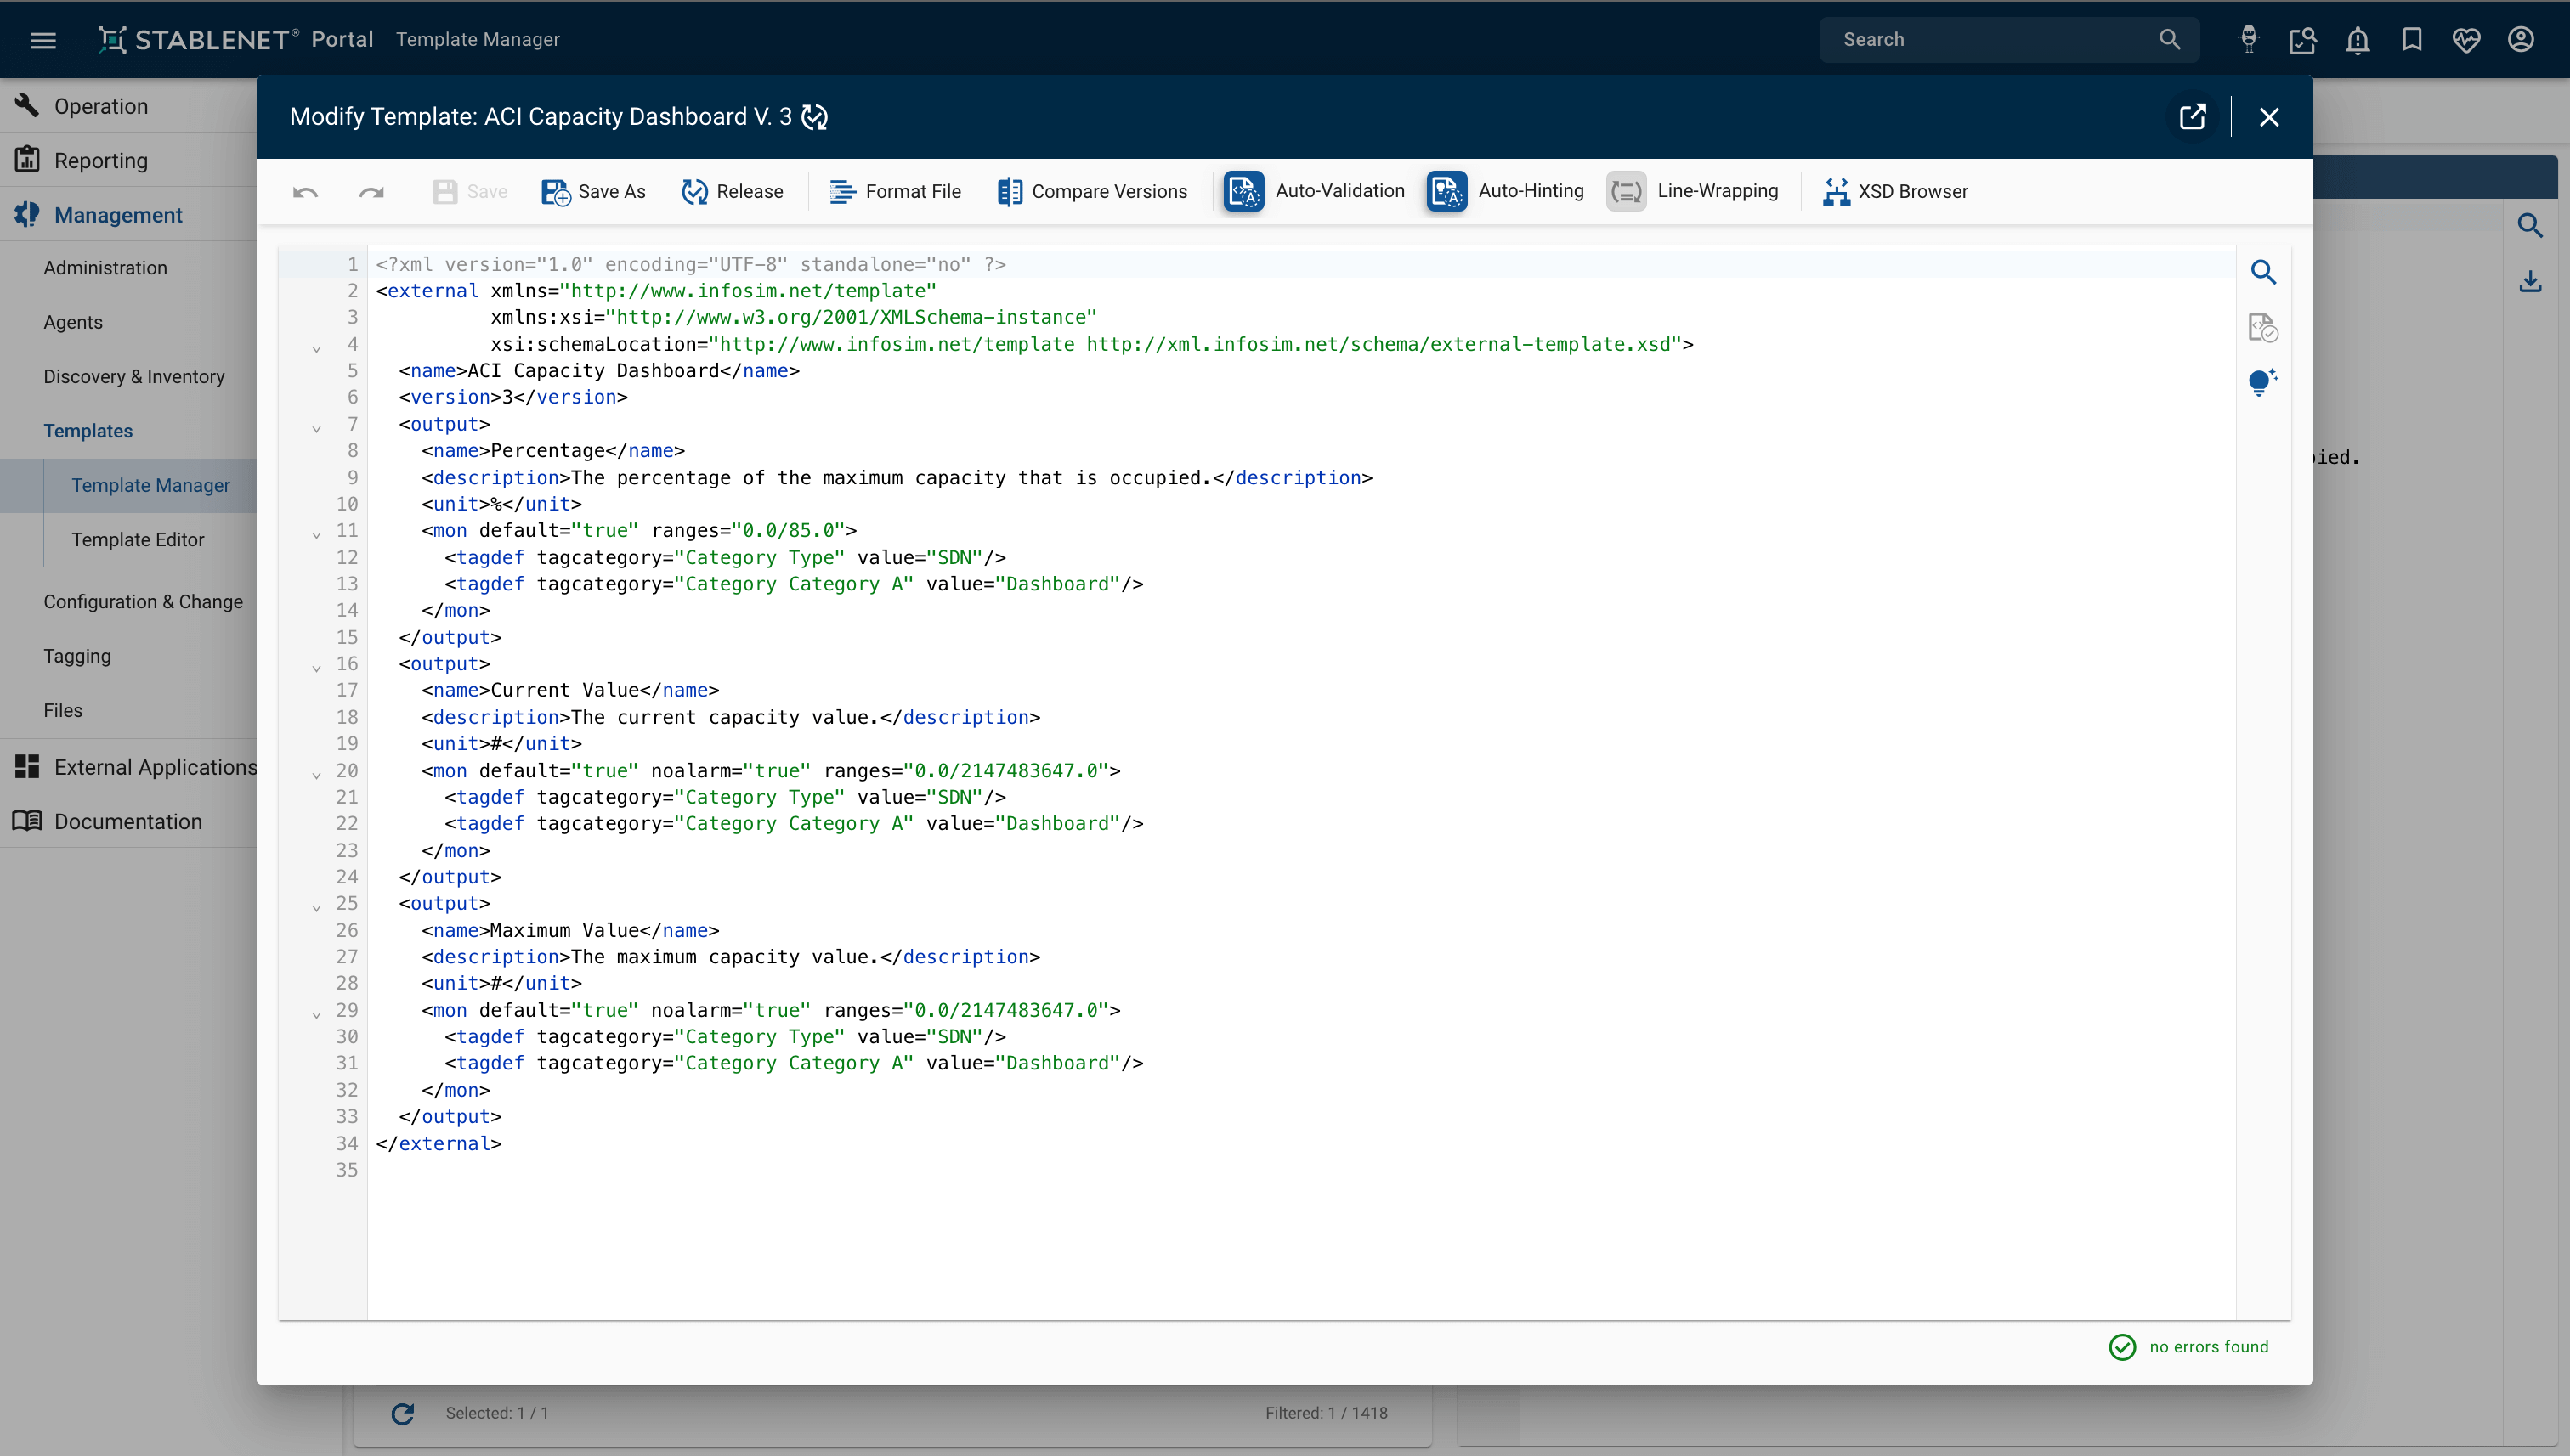Click the Management gears icon
Viewport: 2570px width, 1456px height.
tap(27, 214)
